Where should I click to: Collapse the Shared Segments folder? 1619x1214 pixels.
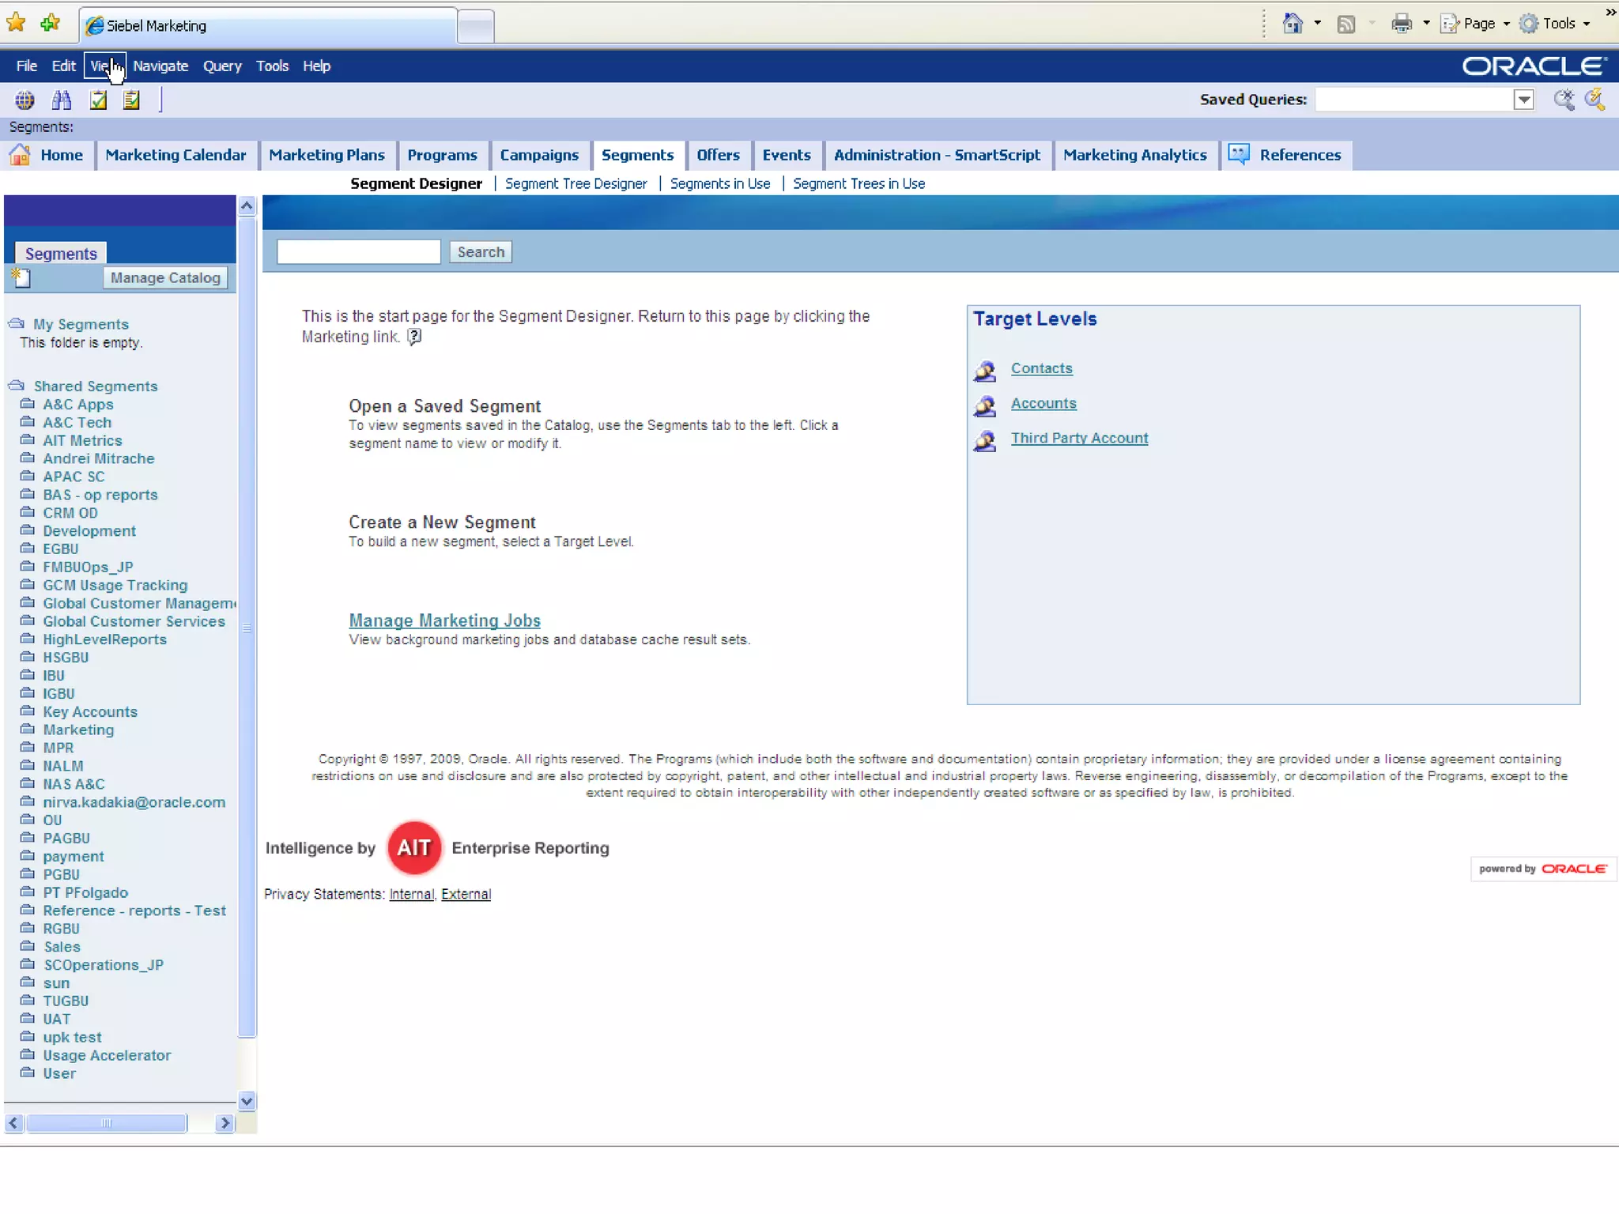point(17,386)
